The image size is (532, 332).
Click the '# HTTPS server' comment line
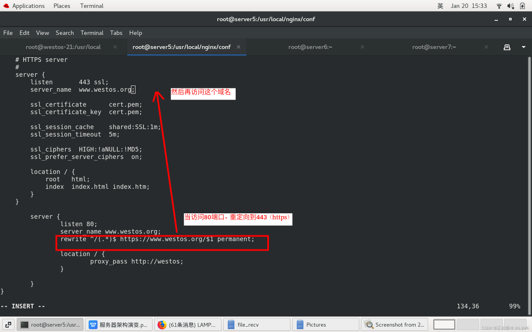(x=42, y=60)
